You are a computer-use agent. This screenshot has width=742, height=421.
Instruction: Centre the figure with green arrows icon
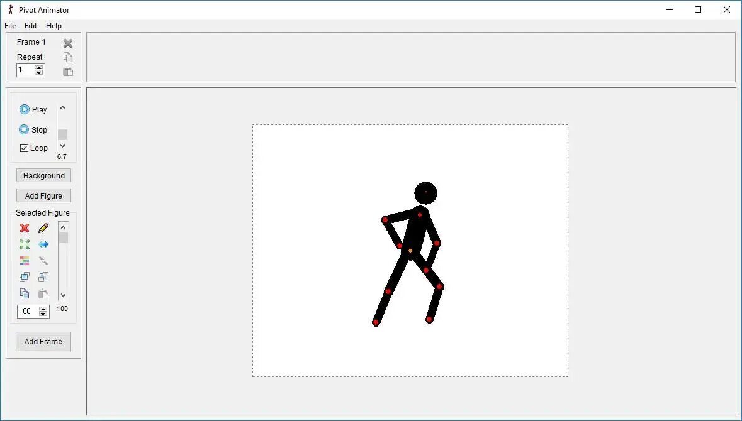pyautogui.click(x=25, y=244)
